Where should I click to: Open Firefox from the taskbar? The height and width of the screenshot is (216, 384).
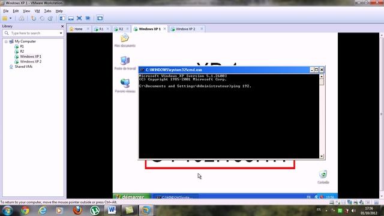[x=77, y=210]
